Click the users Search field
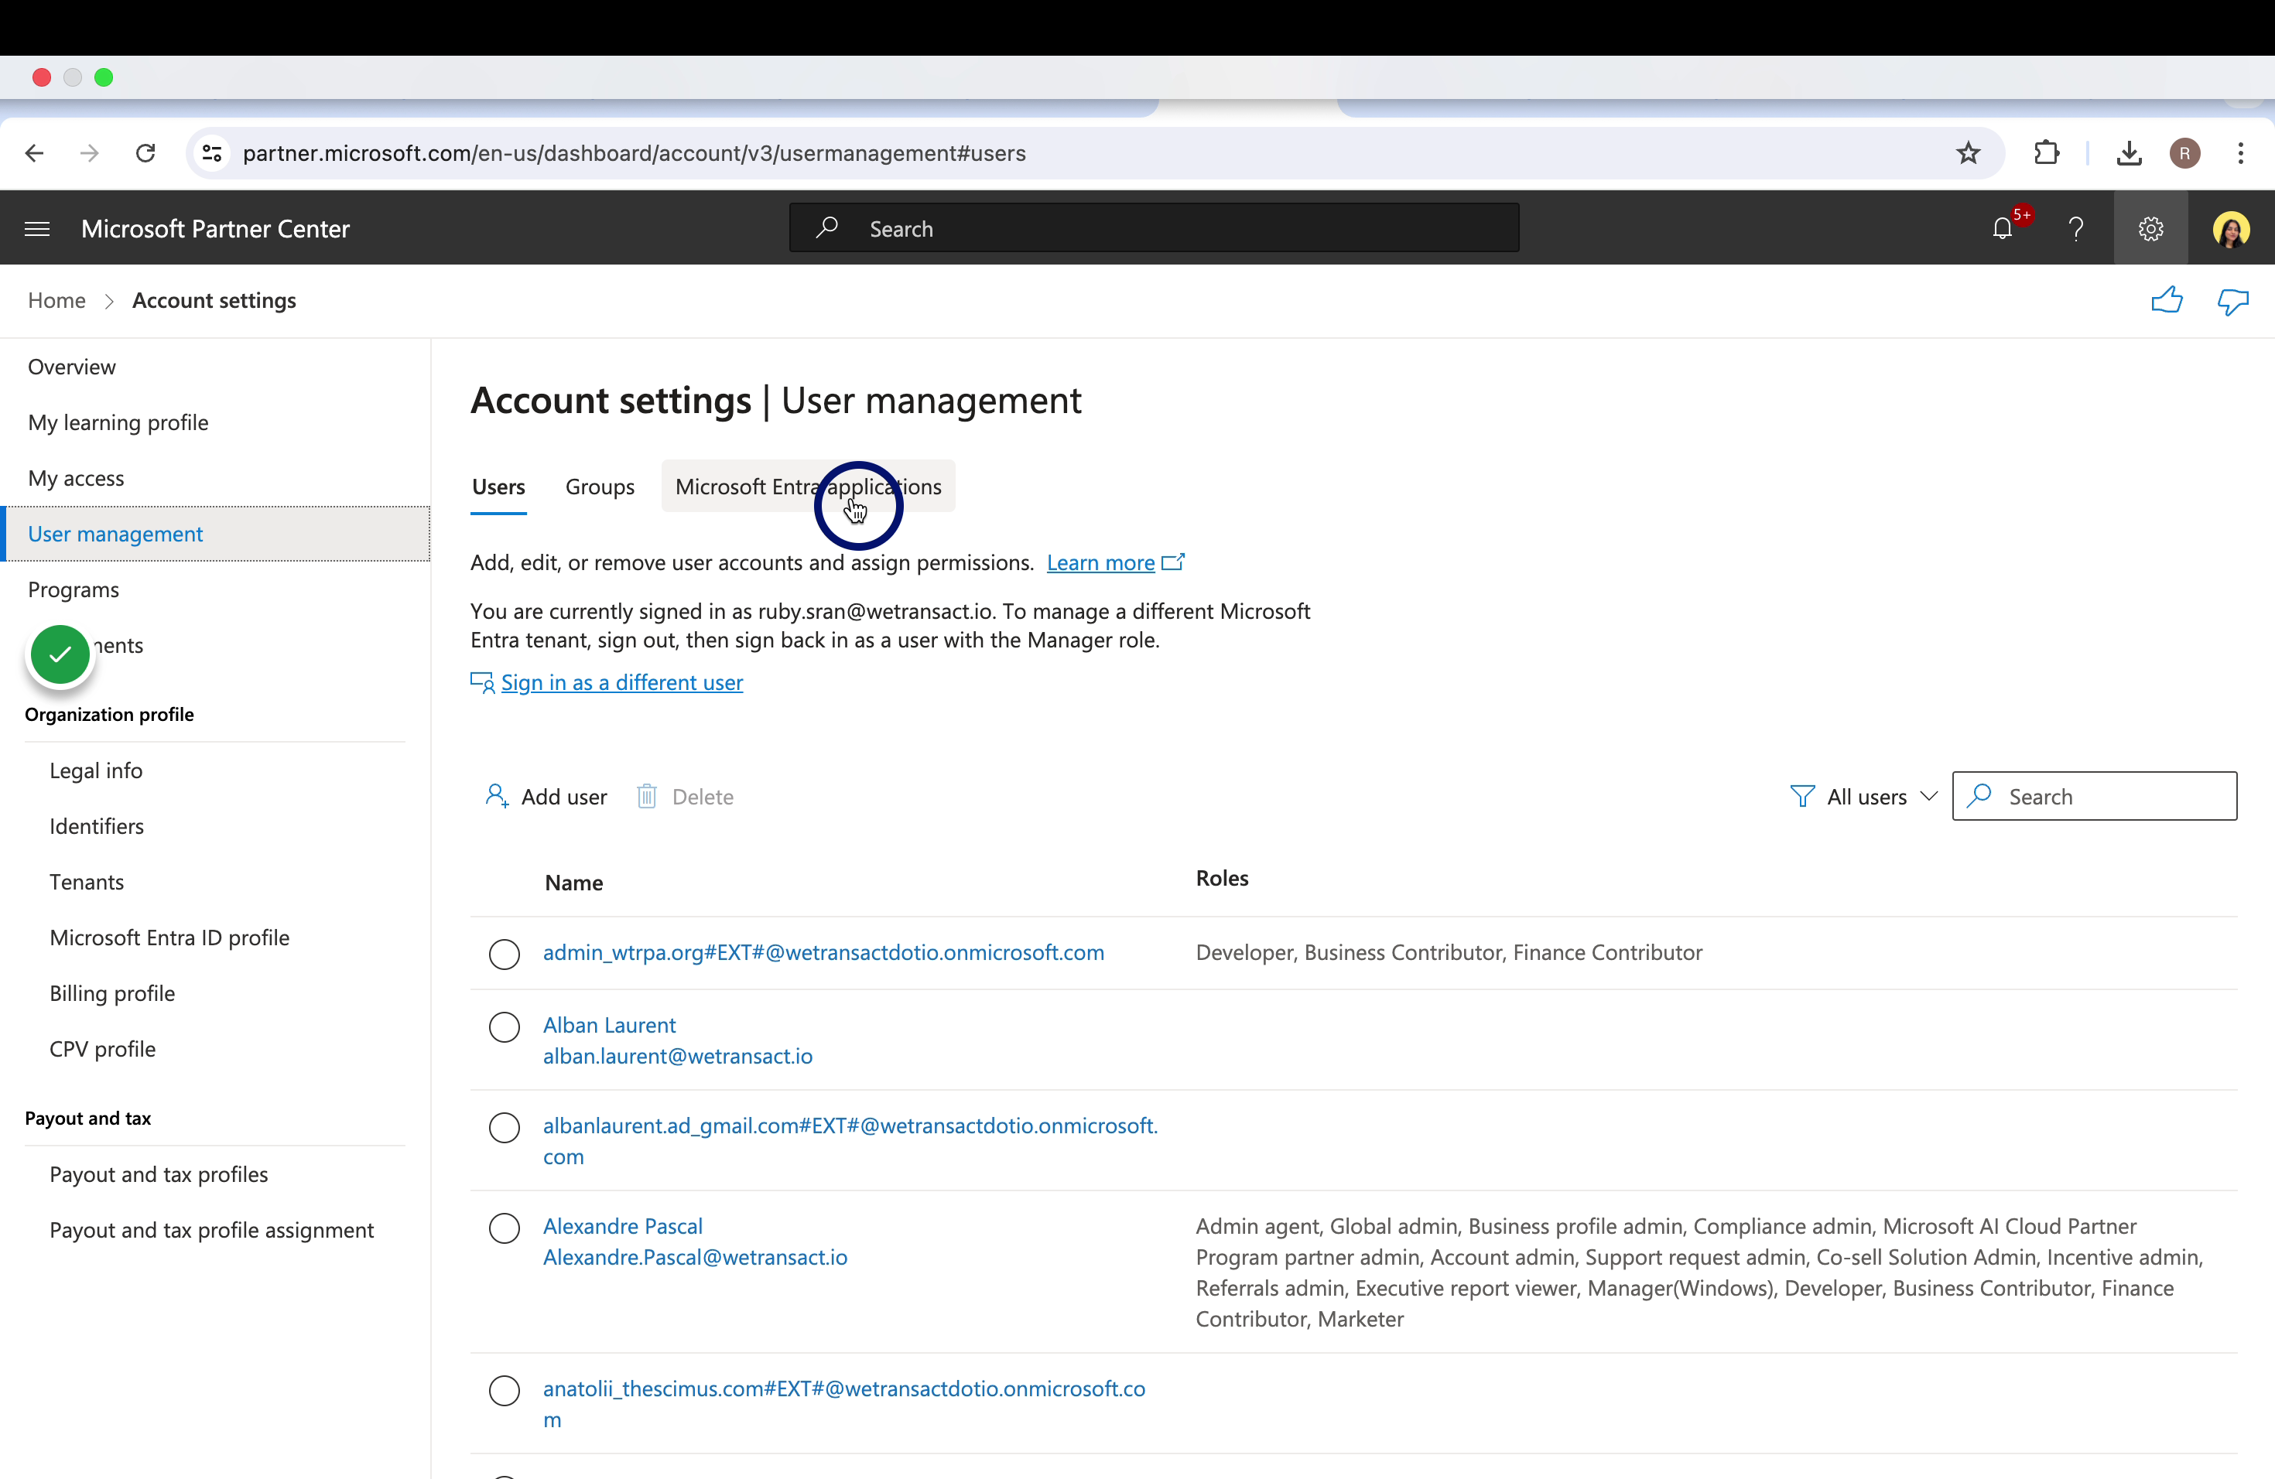 point(2093,796)
